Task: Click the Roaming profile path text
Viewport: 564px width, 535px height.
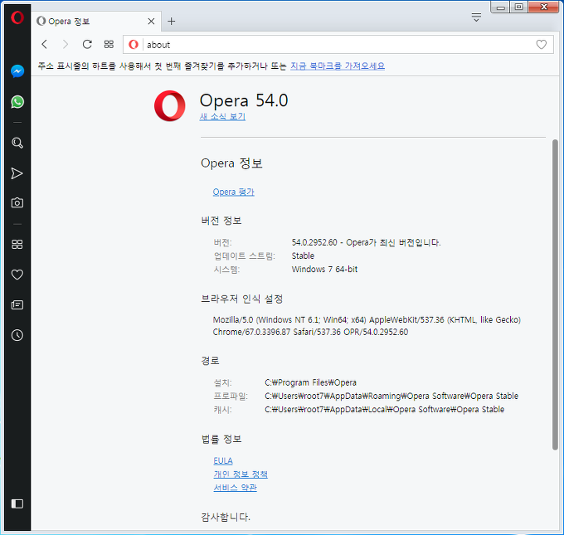Action: pyautogui.click(x=391, y=396)
